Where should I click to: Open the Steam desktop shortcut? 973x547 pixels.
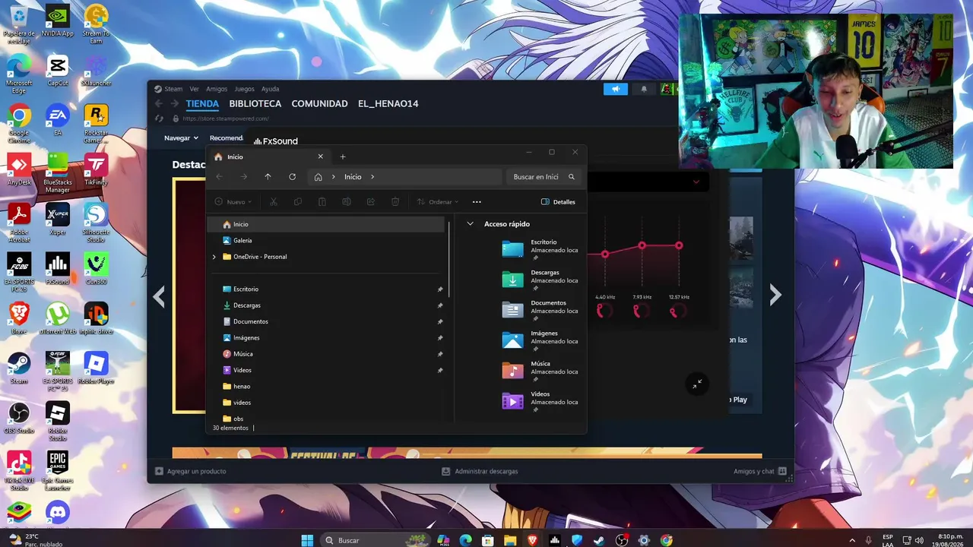pos(19,368)
